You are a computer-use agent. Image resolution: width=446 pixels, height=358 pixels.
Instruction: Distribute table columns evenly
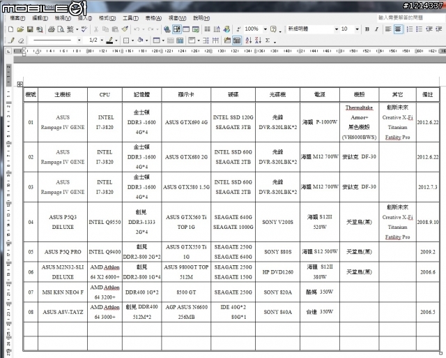[x=215, y=40]
